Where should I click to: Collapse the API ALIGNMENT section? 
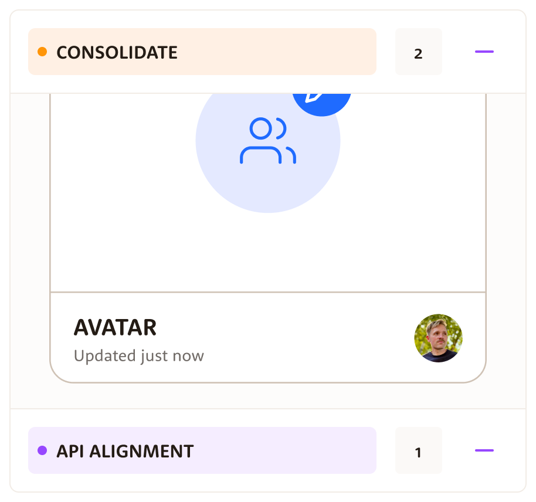484,450
